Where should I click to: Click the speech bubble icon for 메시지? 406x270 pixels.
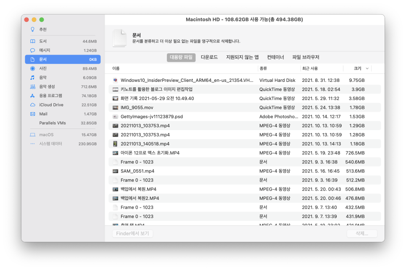(x=33, y=50)
